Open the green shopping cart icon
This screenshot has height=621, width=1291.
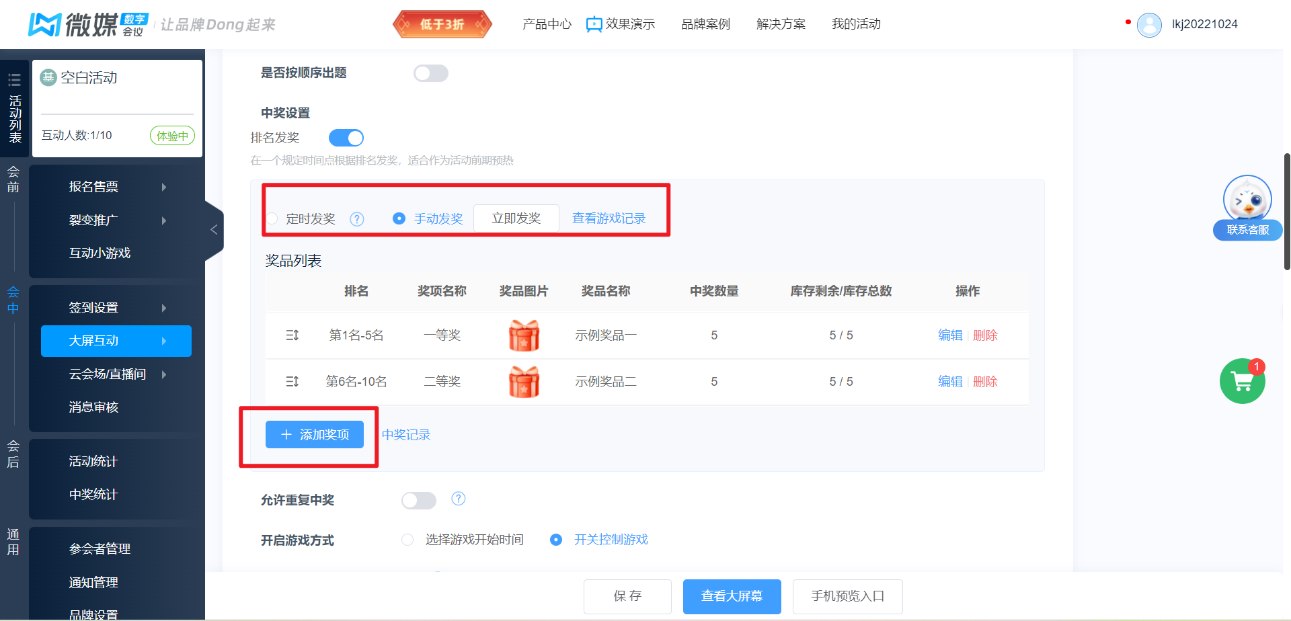pos(1243,381)
